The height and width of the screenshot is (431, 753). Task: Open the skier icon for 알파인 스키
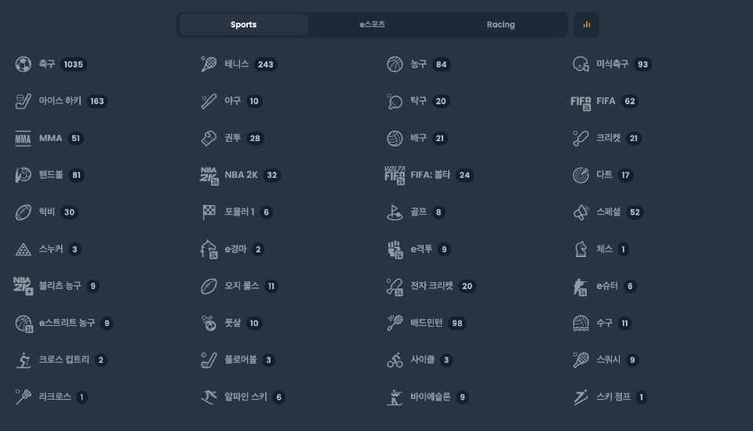[x=209, y=397]
